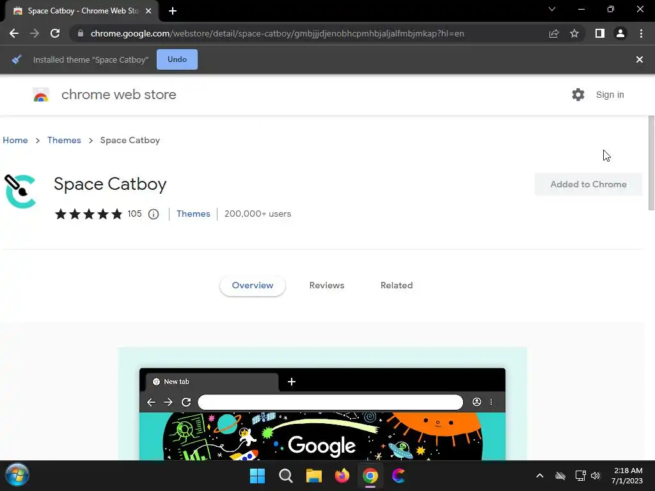Click the Windows 7 style start orb
This screenshot has width=655, height=491.
tap(17, 475)
